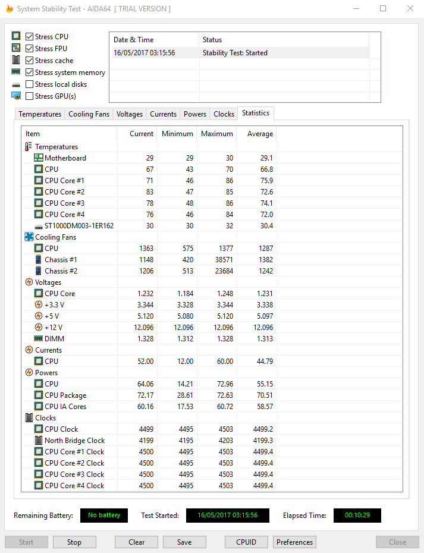
Task: Save the test results
Action: point(184,542)
